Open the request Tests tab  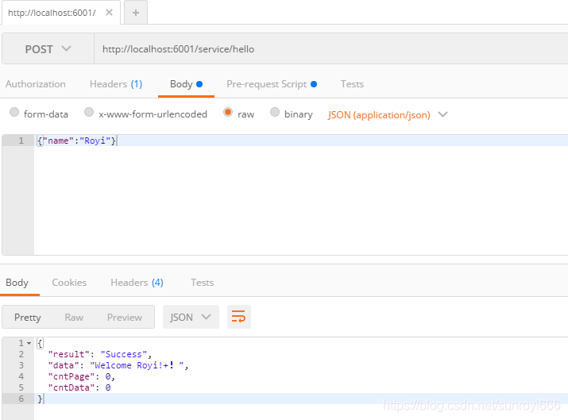coord(352,84)
